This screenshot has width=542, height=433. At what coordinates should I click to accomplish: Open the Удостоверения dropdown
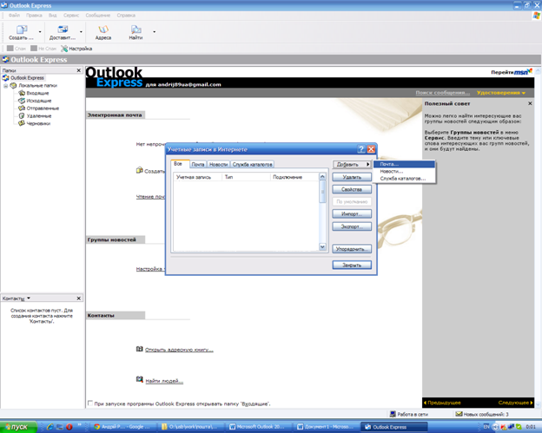click(501, 93)
